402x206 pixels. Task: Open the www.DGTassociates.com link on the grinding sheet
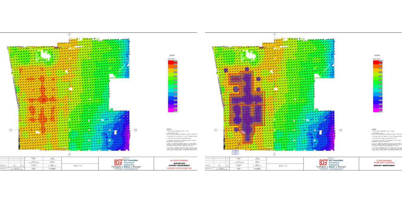tap(336, 169)
